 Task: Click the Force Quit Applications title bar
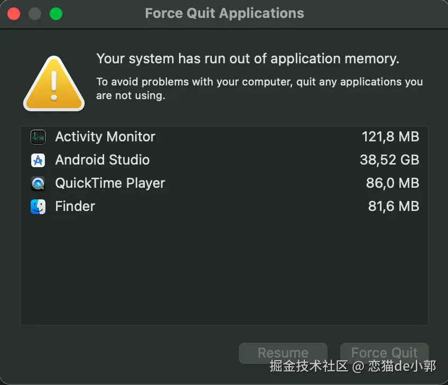coord(225,14)
